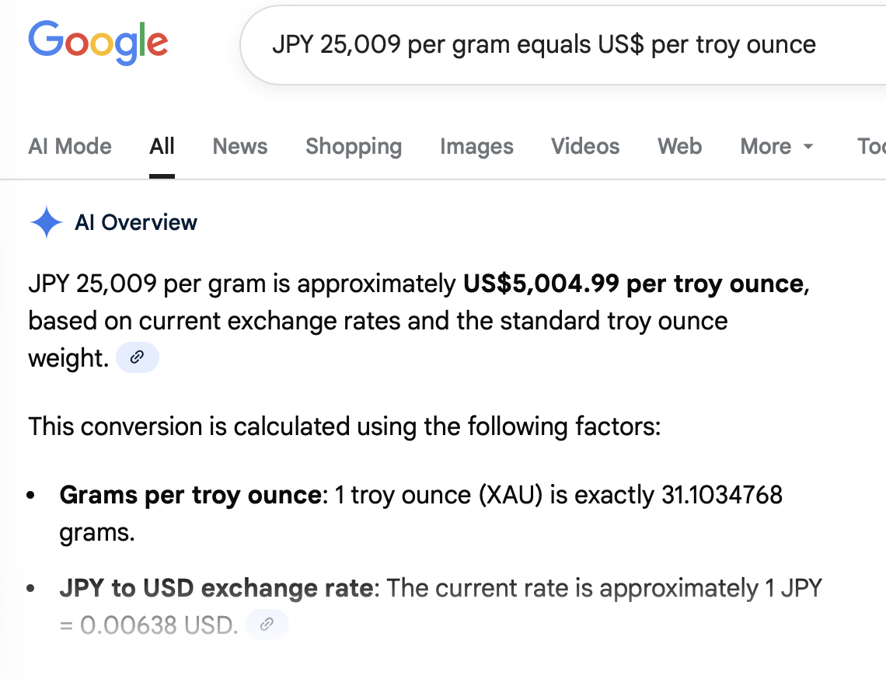Expand the More dropdown
886x679 pixels.
click(x=776, y=146)
